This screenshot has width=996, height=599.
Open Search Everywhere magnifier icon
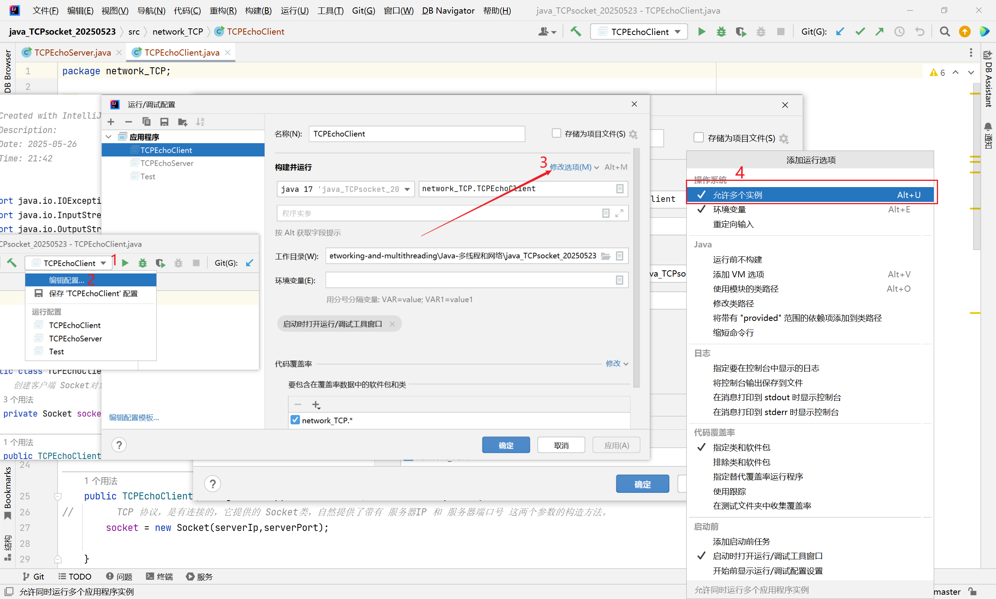click(x=945, y=32)
